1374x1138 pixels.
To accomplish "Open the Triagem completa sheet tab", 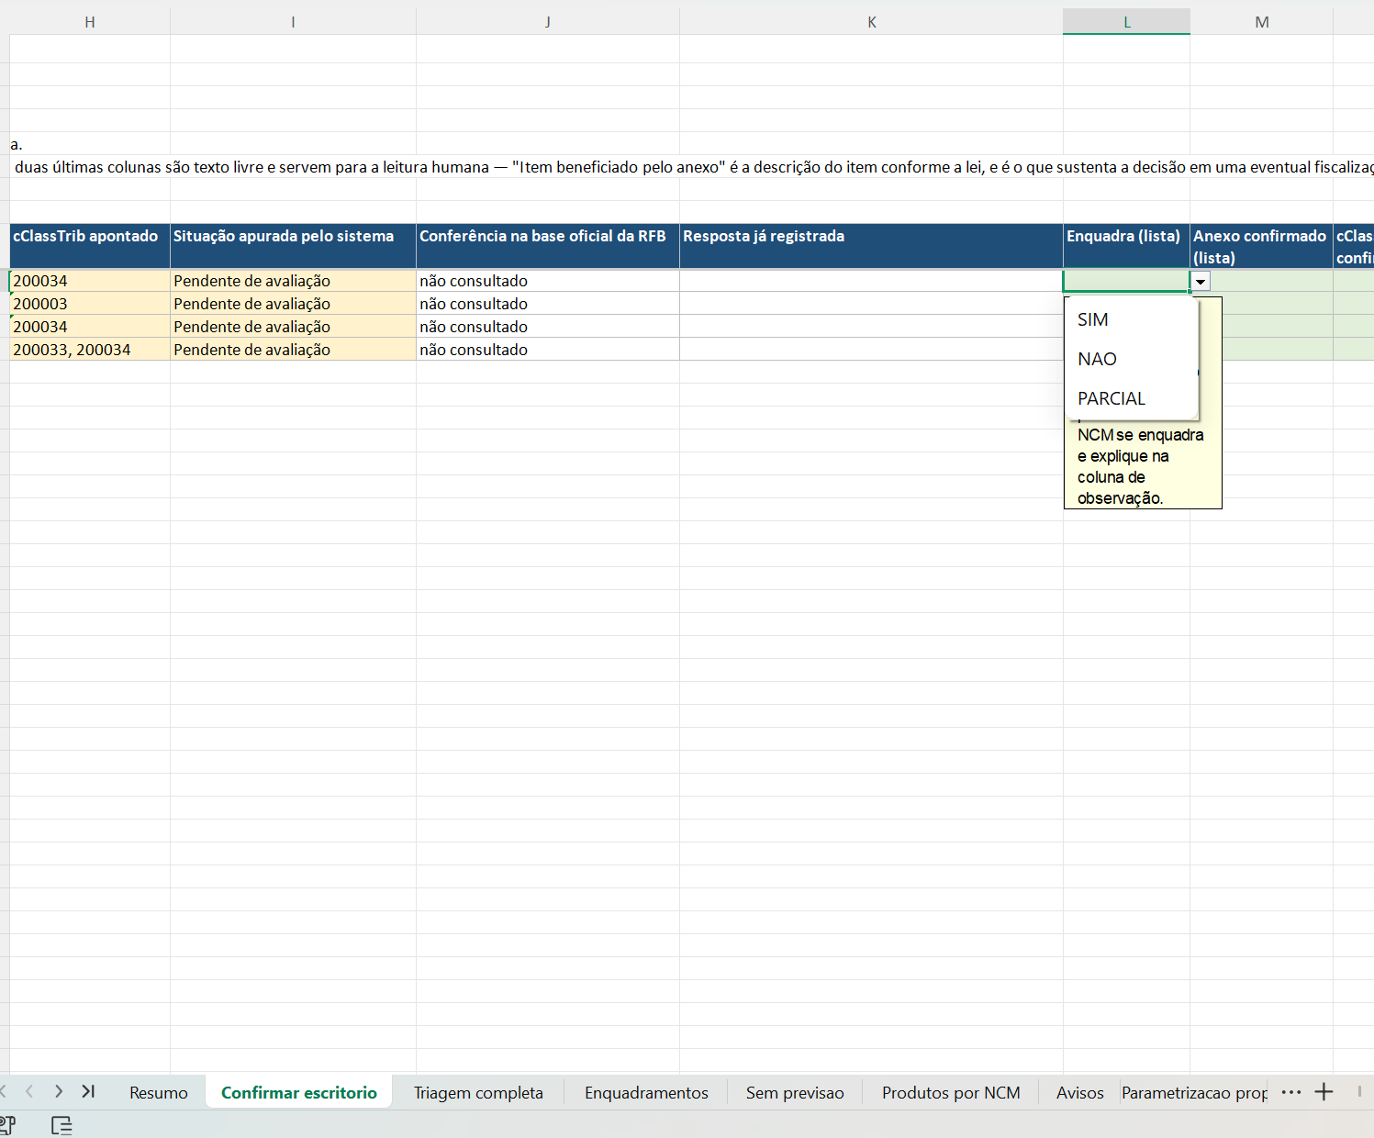I will click(478, 1092).
